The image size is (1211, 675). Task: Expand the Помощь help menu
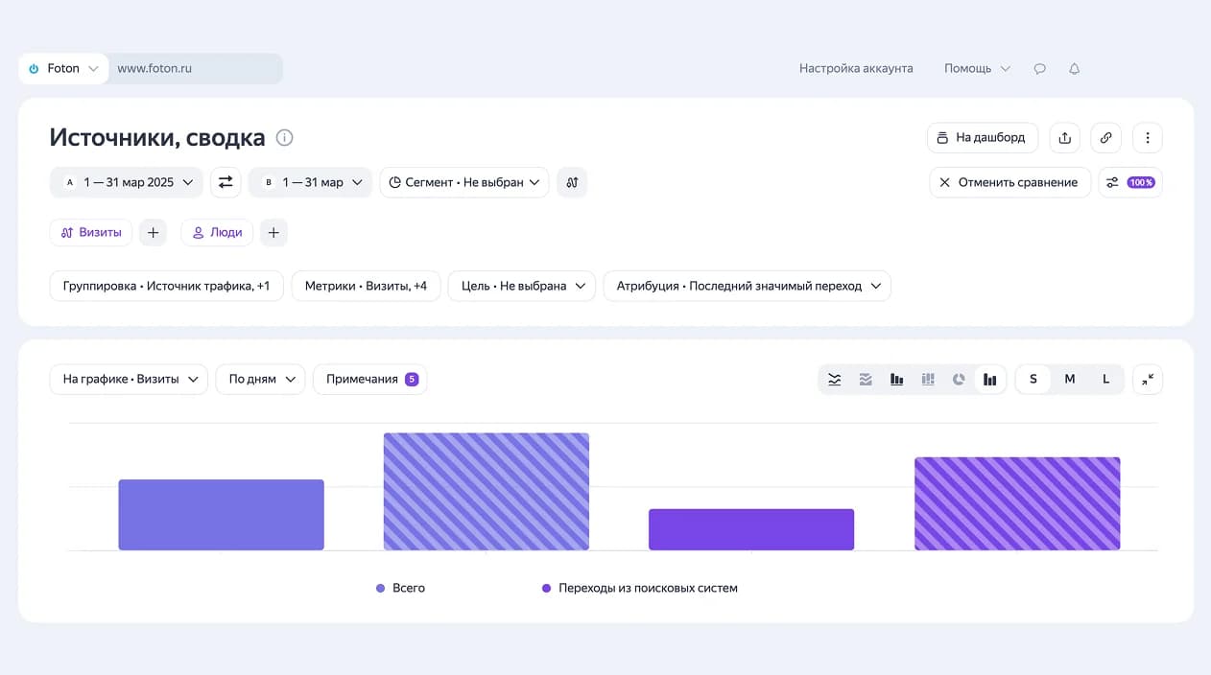coord(977,69)
